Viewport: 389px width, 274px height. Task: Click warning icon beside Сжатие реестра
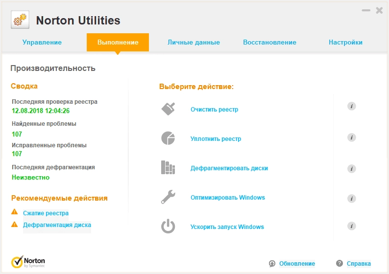(15, 212)
